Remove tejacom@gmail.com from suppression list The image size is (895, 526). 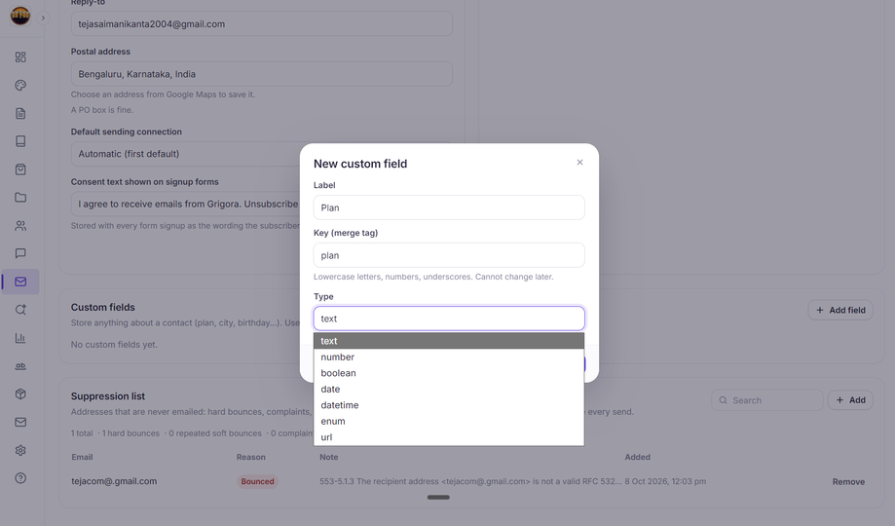tap(848, 481)
